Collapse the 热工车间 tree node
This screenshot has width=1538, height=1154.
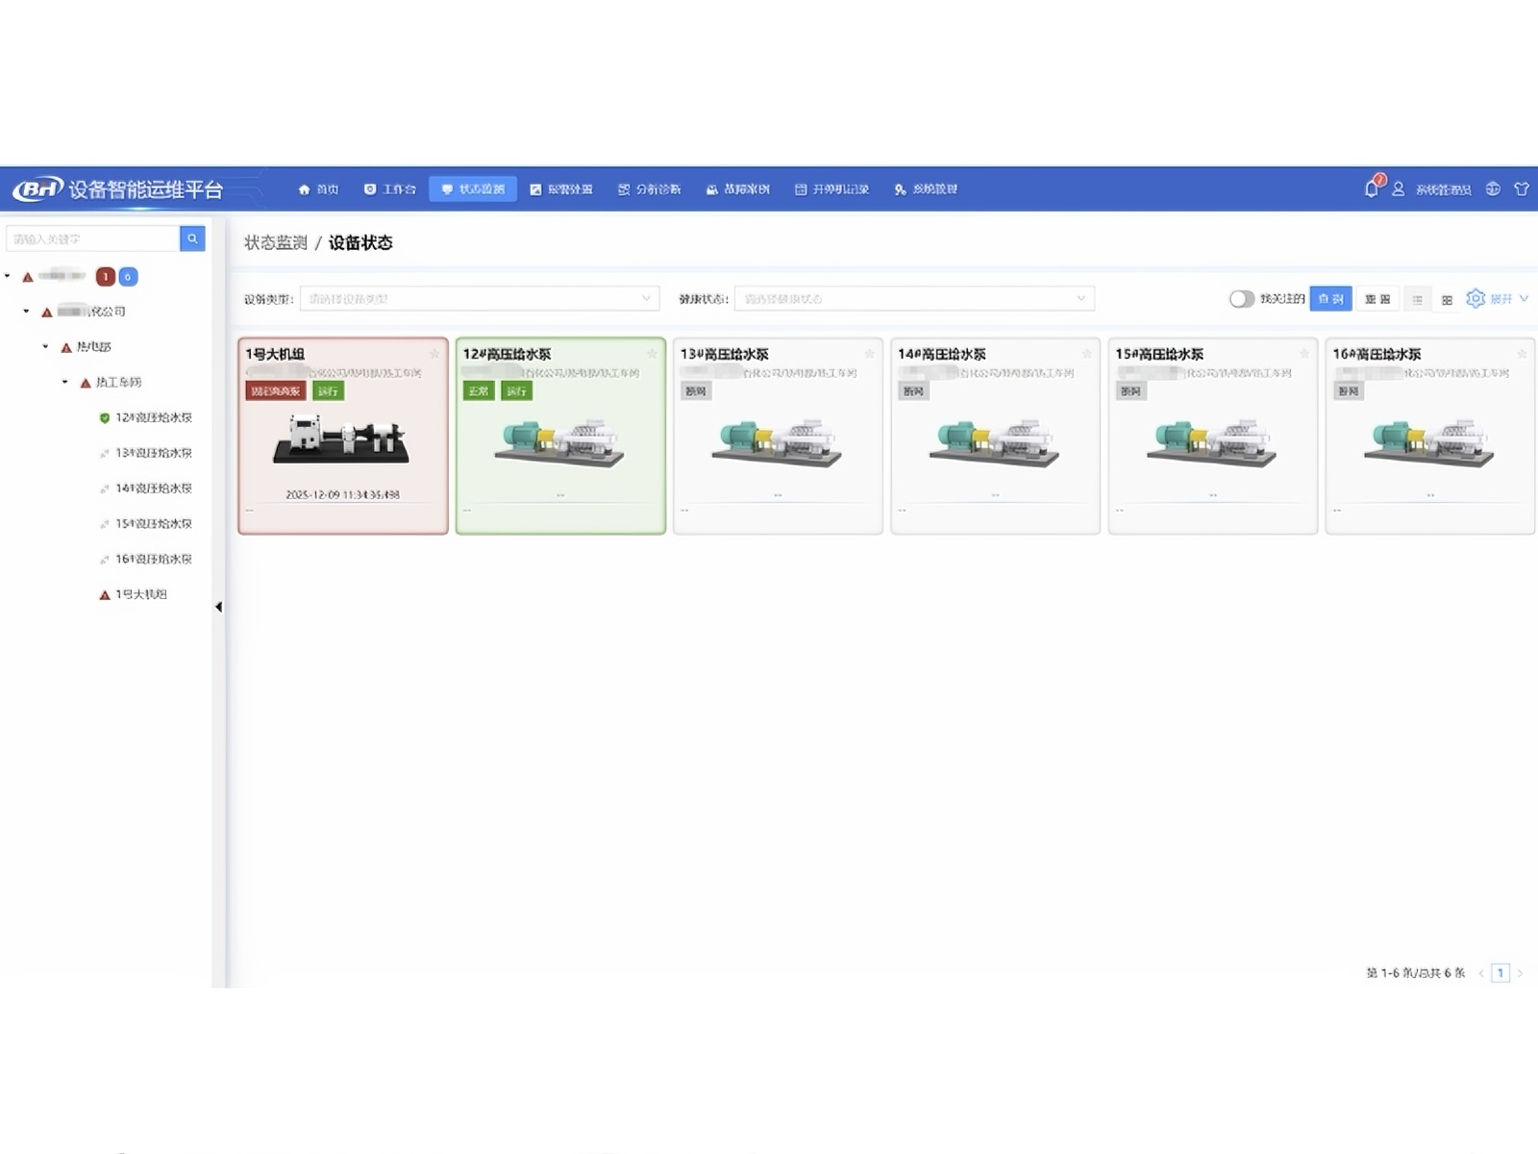click(x=65, y=382)
